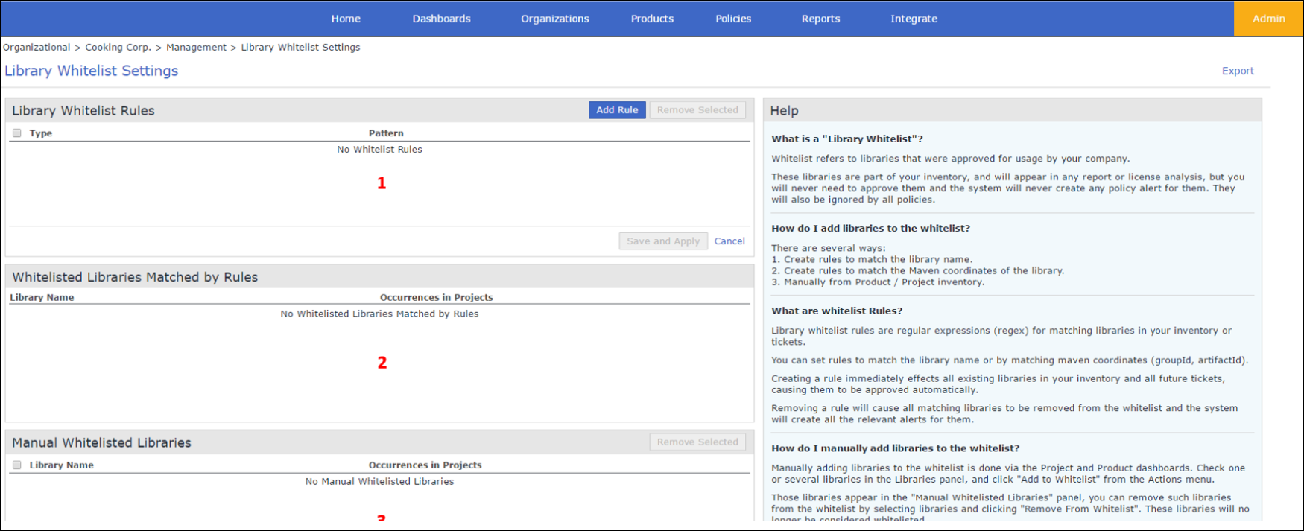Image resolution: width=1304 pixels, height=531 pixels.
Task: Go to the Dashboards menu
Action: (441, 19)
